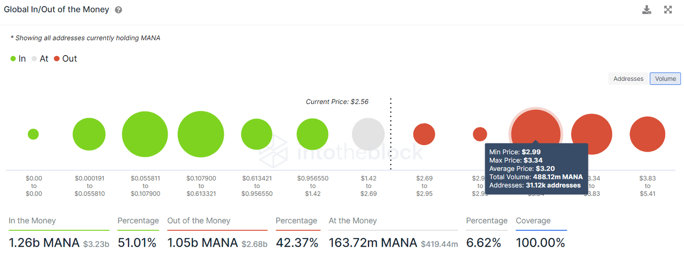Download the chart data

click(647, 10)
